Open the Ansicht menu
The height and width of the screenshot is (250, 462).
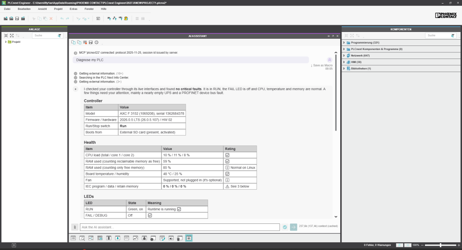click(x=42, y=9)
